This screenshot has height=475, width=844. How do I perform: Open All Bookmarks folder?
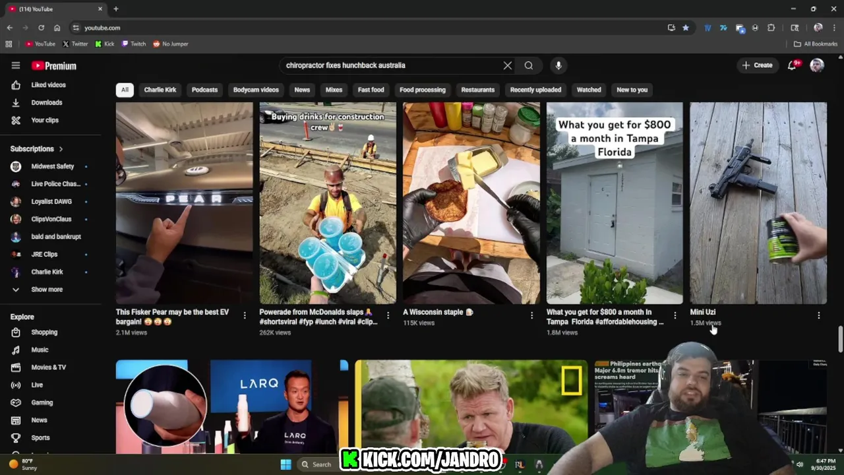pos(816,44)
